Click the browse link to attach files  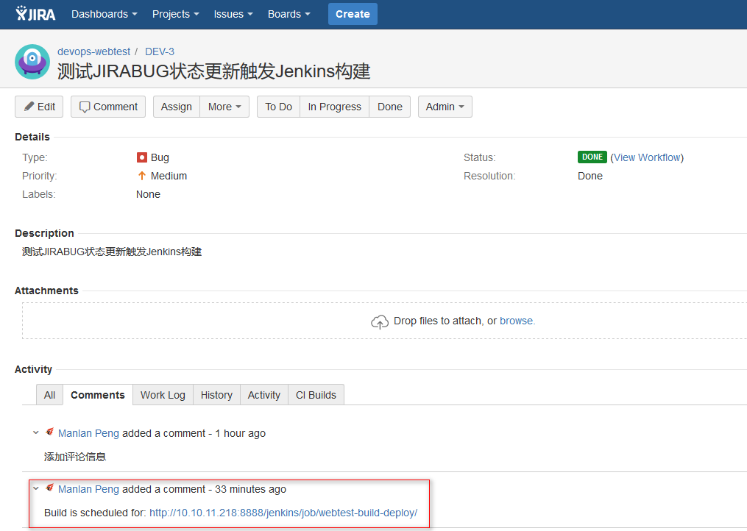click(x=517, y=321)
